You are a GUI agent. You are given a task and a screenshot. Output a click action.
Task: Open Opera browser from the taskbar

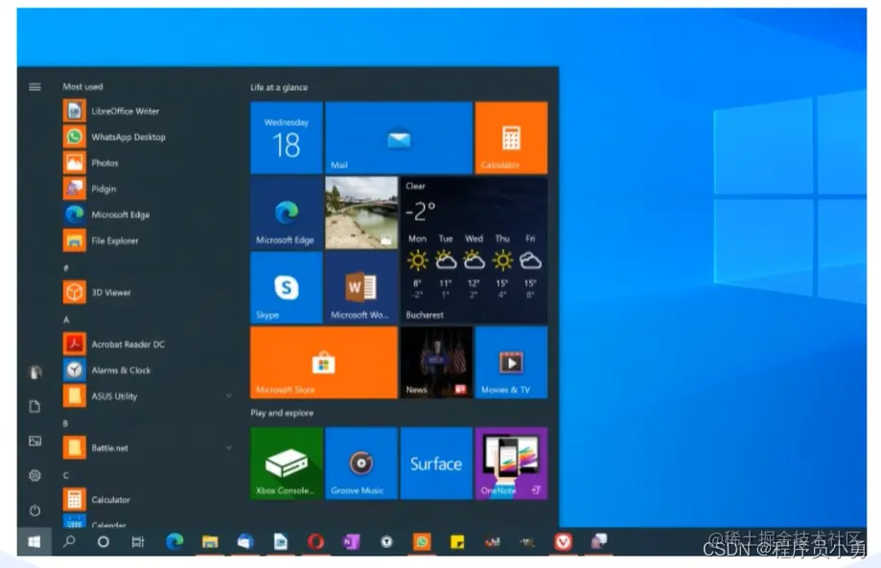coord(315,541)
